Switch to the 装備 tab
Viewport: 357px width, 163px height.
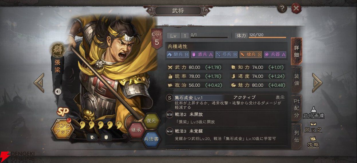click(297, 80)
